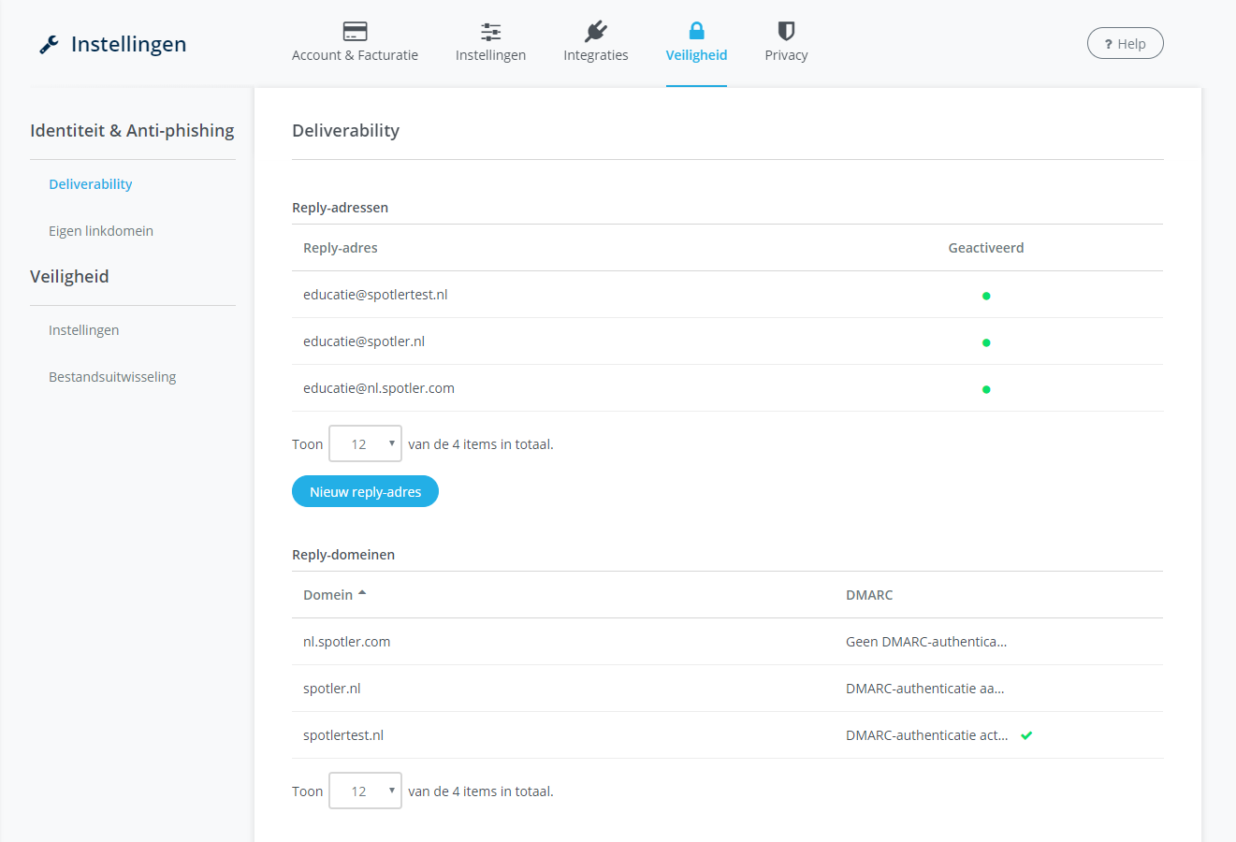Screen dimensions: 1236x842
Task: Open items-per-page dropdown under Reply-adressen
Action: 365,443
